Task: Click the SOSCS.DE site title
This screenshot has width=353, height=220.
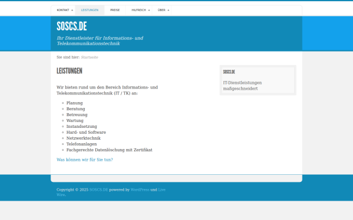Action: click(x=72, y=26)
